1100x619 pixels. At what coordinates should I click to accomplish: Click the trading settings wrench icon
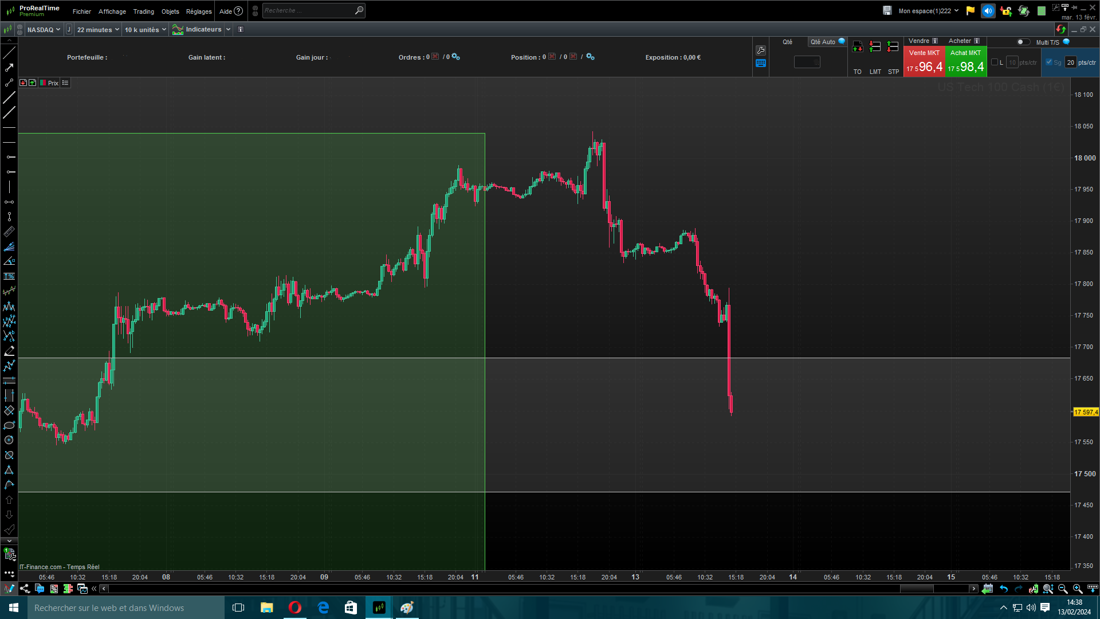(761, 50)
